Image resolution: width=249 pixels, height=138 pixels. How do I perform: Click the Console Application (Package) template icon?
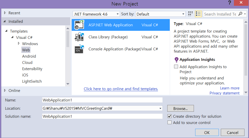pyautogui.click(x=79, y=49)
